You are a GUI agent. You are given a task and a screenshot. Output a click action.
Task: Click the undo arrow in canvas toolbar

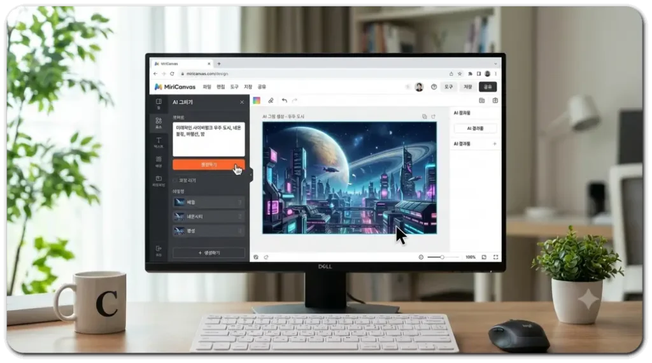(x=285, y=101)
